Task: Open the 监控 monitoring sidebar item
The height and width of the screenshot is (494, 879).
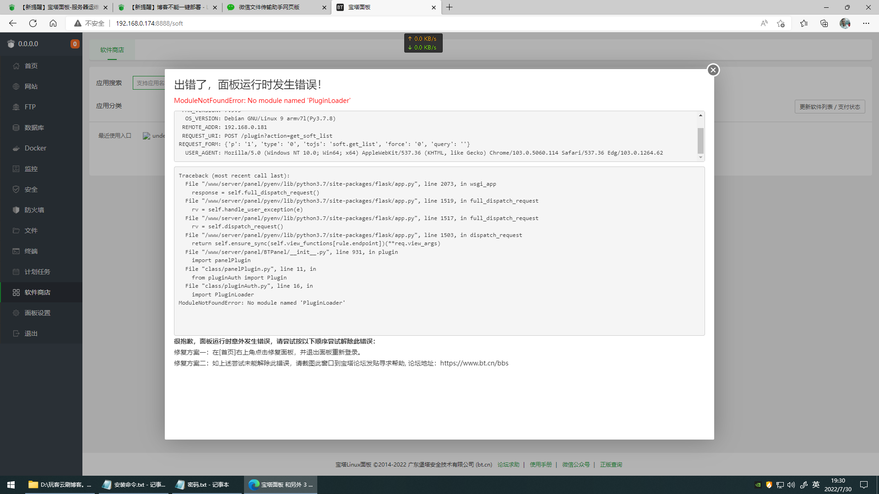Action: tap(41, 169)
